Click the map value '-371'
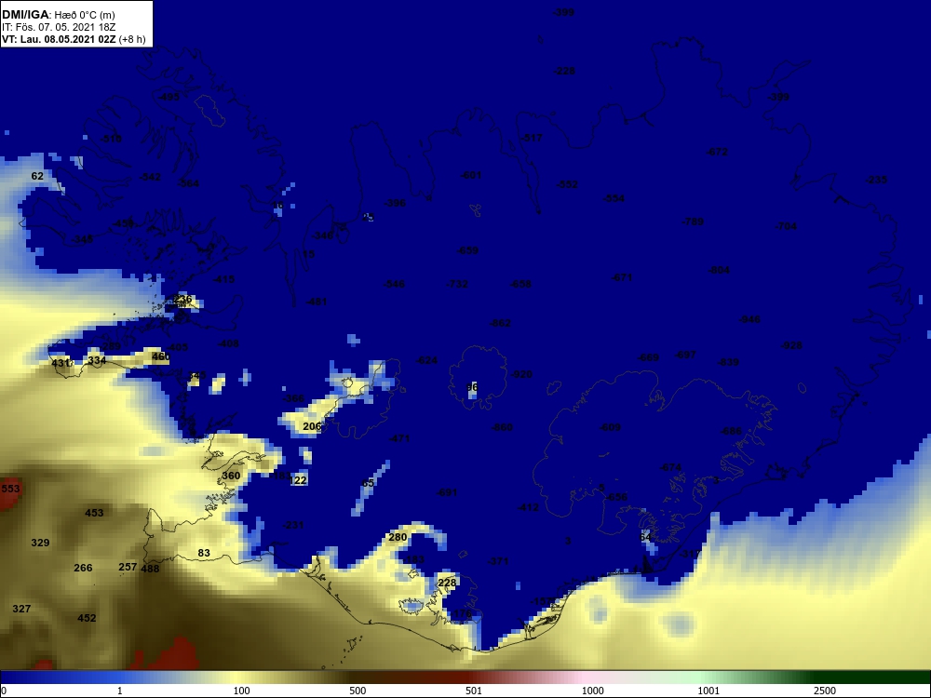 click(x=497, y=561)
